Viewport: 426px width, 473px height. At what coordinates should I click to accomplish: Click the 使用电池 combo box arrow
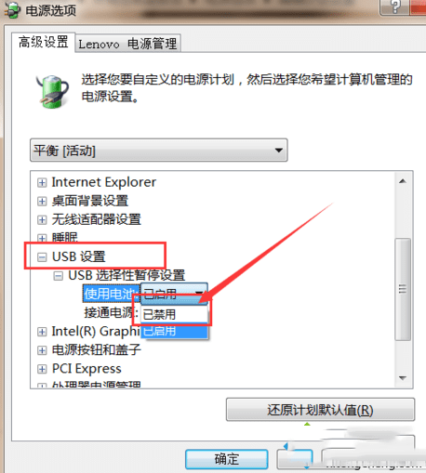(x=199, y=293)
